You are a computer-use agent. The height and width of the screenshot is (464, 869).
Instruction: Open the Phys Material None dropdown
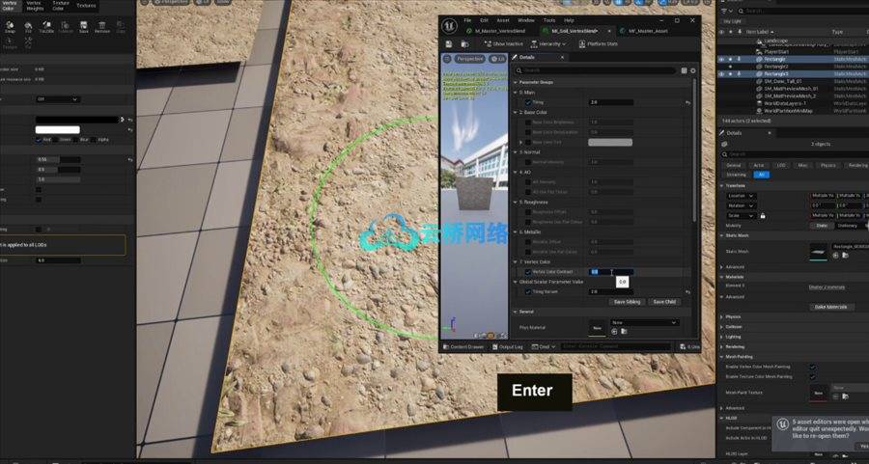(x=644, y=322)
